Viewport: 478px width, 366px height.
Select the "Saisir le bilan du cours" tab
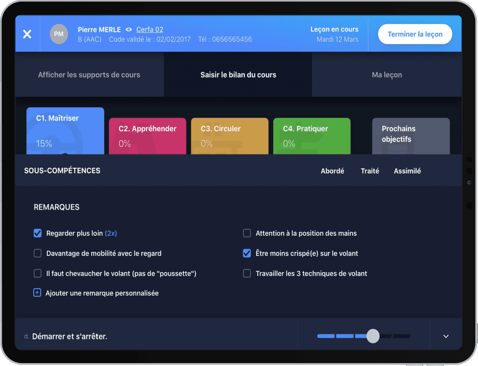coord(238,74)
